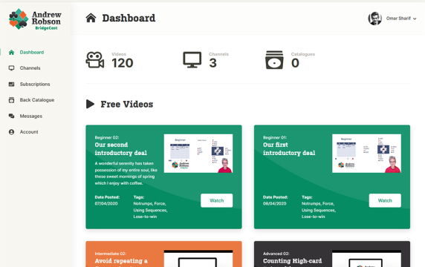Click the Channels count 3

coord(212,63)
